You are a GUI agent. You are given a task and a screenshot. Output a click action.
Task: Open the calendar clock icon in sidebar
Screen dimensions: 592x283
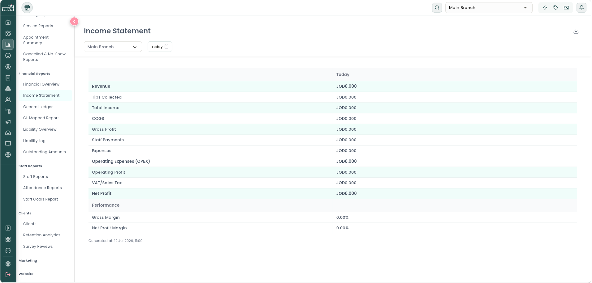click(8, 33)
